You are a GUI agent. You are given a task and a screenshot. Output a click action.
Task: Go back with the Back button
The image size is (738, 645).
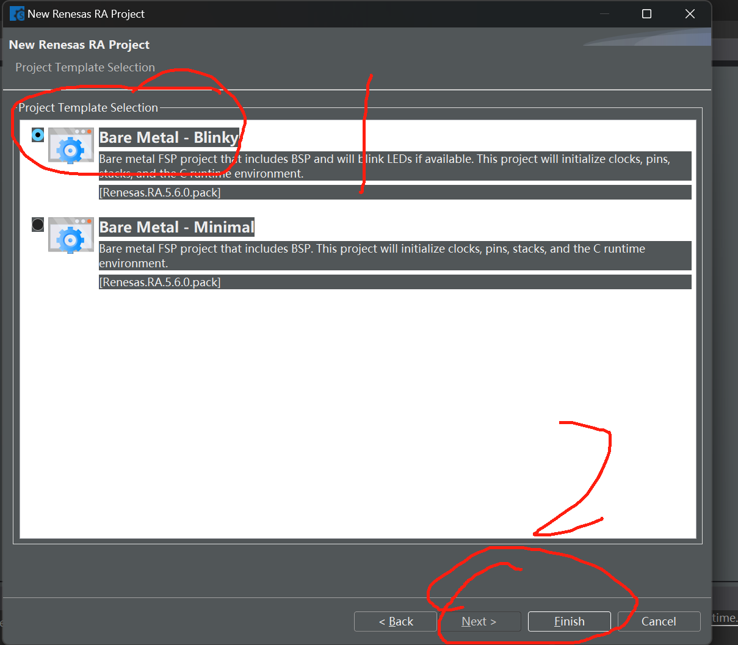click(396, 621)
